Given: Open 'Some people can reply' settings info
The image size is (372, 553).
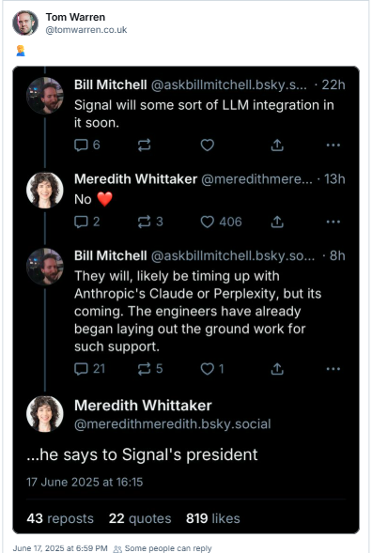Looking at the screenshot, I should pyautogui.click(x=163, y=548).
